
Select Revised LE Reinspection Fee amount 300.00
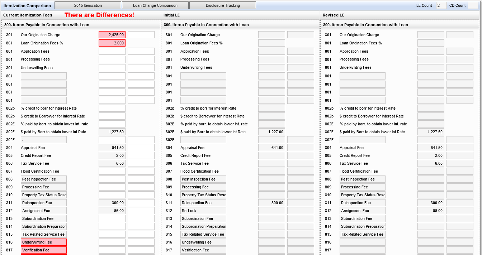click(x=431, y=203)
